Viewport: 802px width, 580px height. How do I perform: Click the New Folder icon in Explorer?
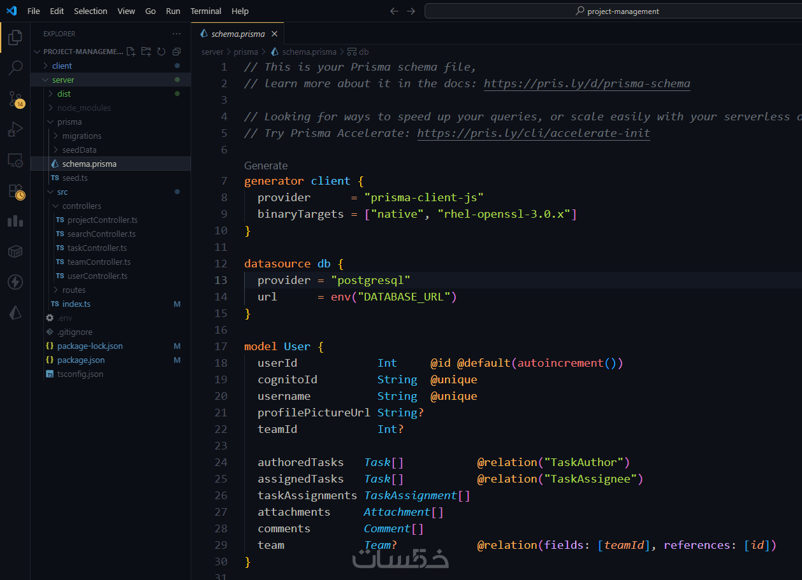coord(146,52)
